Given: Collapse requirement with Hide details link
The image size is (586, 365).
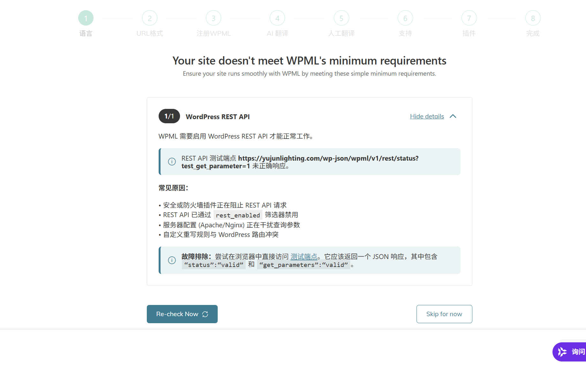Looking at the screenshot, I should tap(427, 116).
